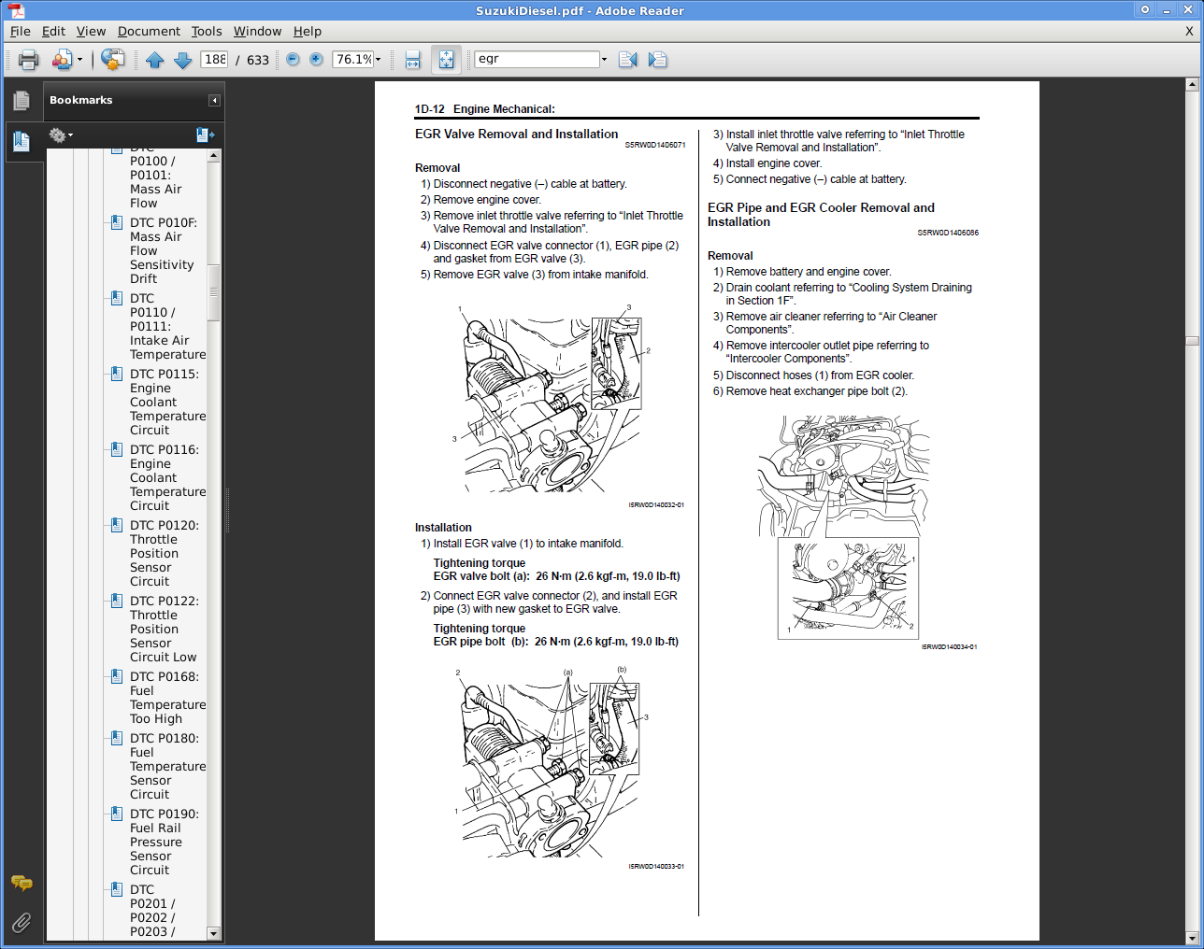
Task: Click the bookmarks panel scrollbar thumb
Action: [214, 292]
